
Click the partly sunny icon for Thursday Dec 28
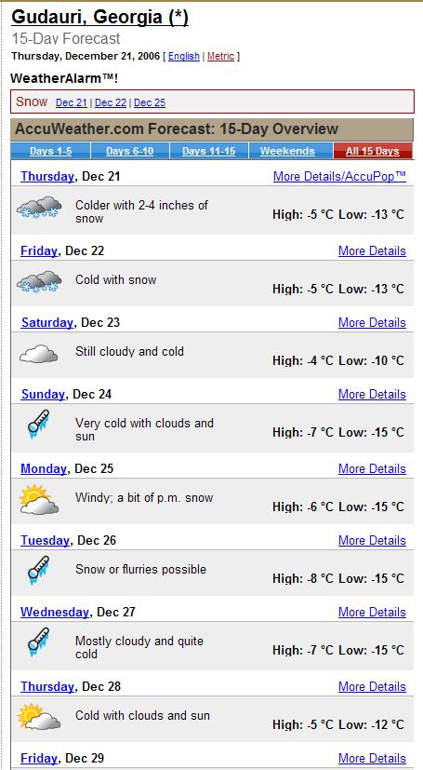(39, 717)
